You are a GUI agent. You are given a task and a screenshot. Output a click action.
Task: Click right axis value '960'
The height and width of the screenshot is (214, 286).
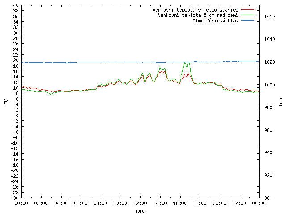coord(268,130)
